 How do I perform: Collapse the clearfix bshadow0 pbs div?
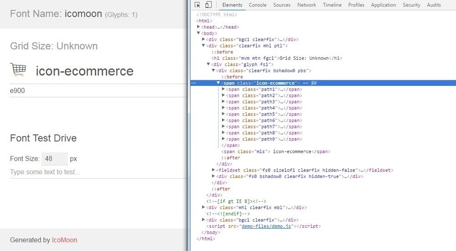[x=213, y=70]
